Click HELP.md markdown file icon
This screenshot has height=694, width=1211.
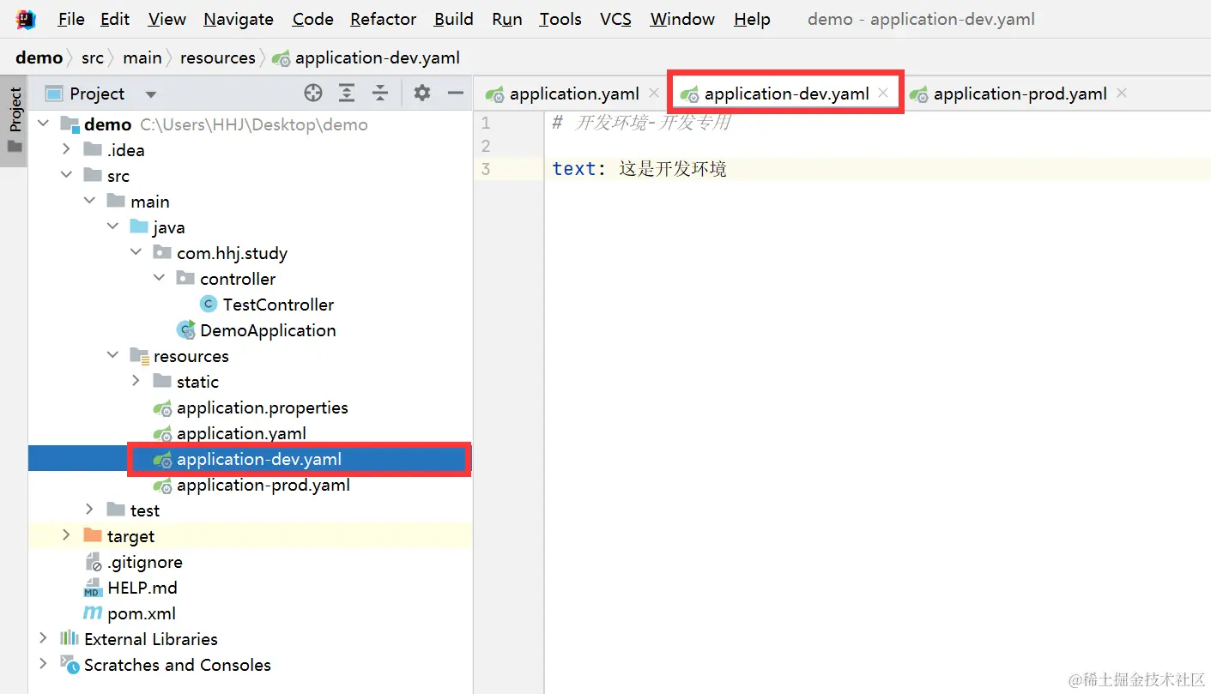93,588
